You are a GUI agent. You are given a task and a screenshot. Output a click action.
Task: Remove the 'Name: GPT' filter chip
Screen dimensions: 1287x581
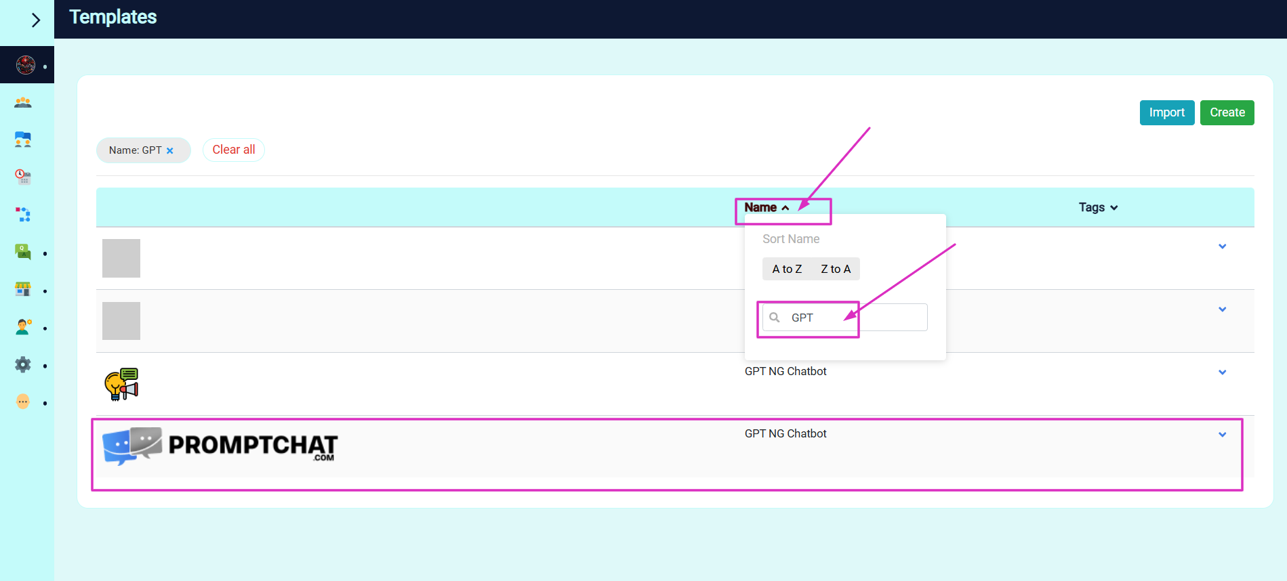point(170,151)
